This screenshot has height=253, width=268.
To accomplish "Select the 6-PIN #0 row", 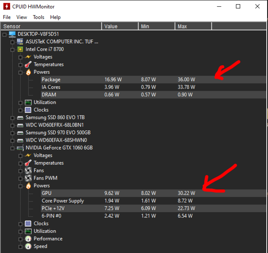I will 153,216.
